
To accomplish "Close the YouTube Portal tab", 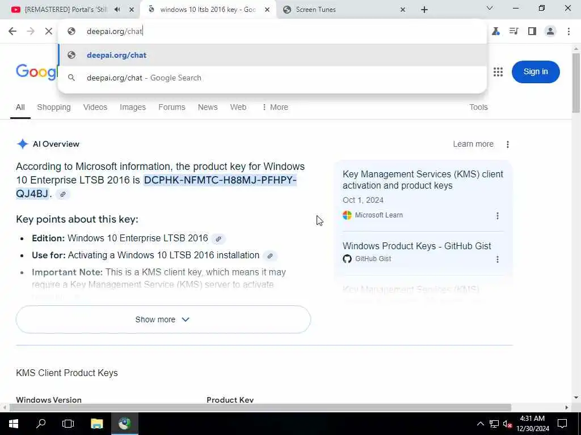I will [131, 10].
